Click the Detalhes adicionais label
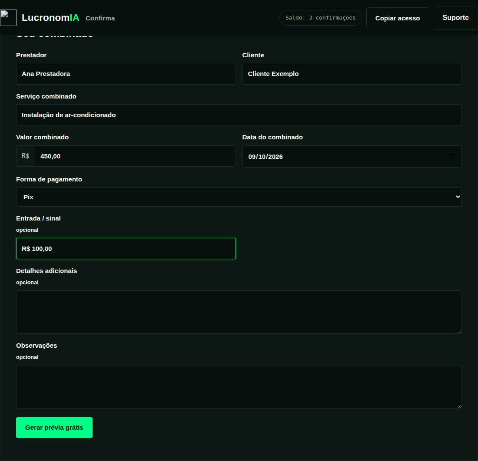Viewport: 478px width, 461px height. 46,271
